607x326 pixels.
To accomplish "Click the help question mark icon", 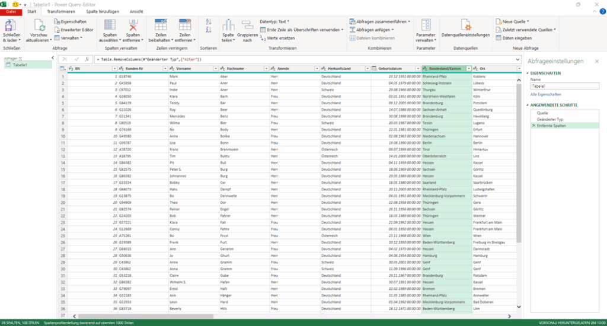I will coord(602,11).
